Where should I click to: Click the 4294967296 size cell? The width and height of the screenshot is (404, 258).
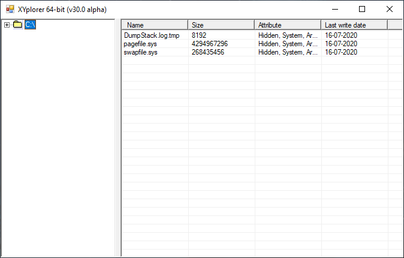coord(210,44)
